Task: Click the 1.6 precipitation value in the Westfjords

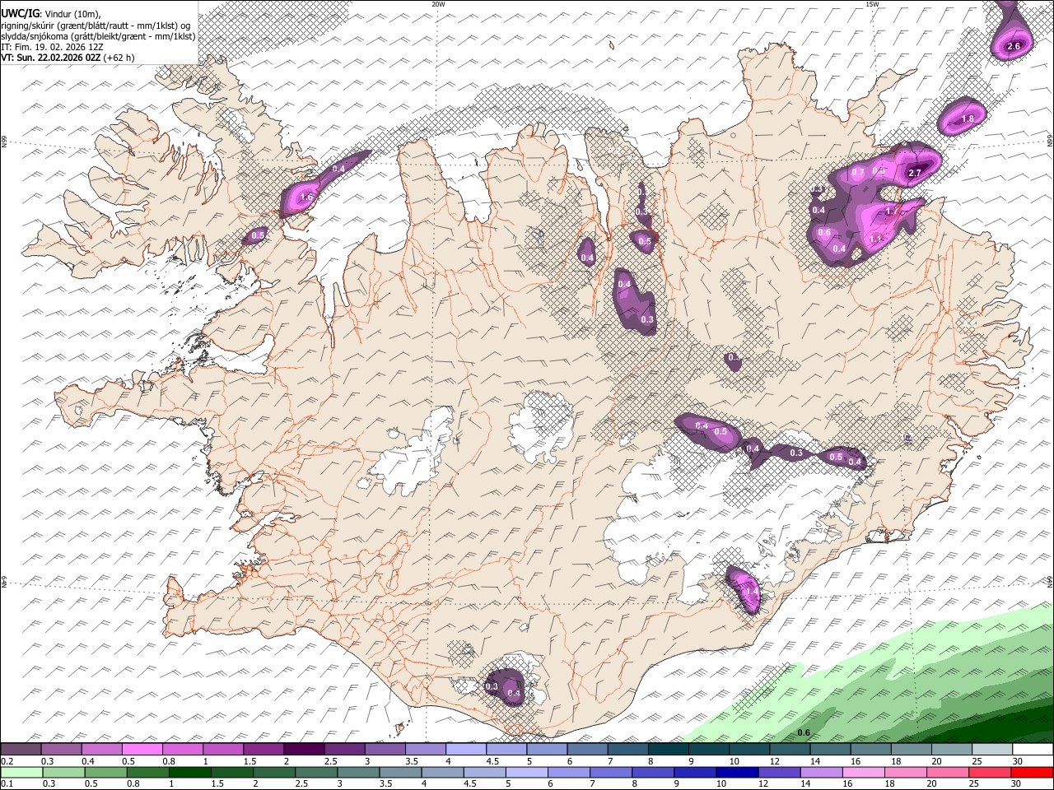Action: [x=306, y=197]
